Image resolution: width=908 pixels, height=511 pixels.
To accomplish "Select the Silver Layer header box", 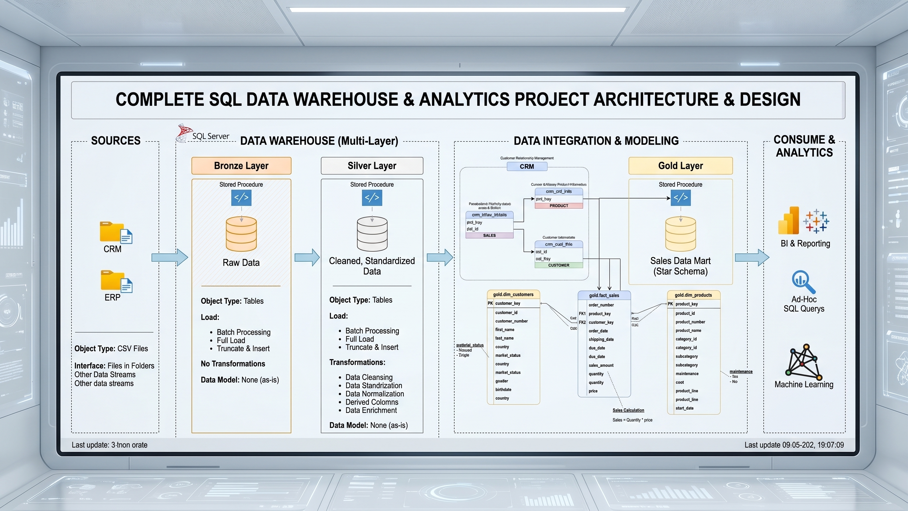I will [x=372, y=166].
